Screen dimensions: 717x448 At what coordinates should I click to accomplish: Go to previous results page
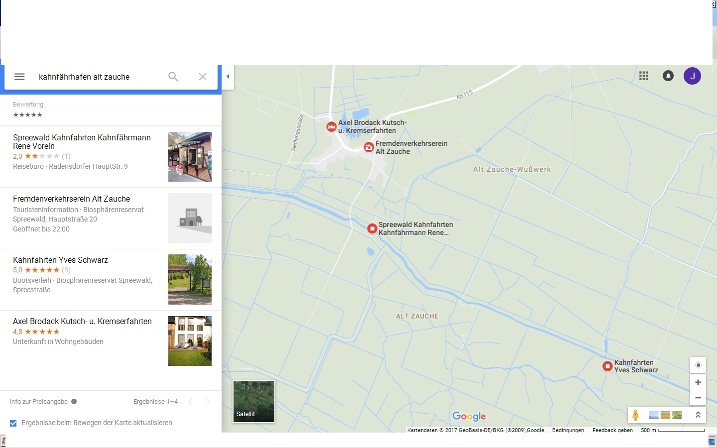(x=190, y=402)
